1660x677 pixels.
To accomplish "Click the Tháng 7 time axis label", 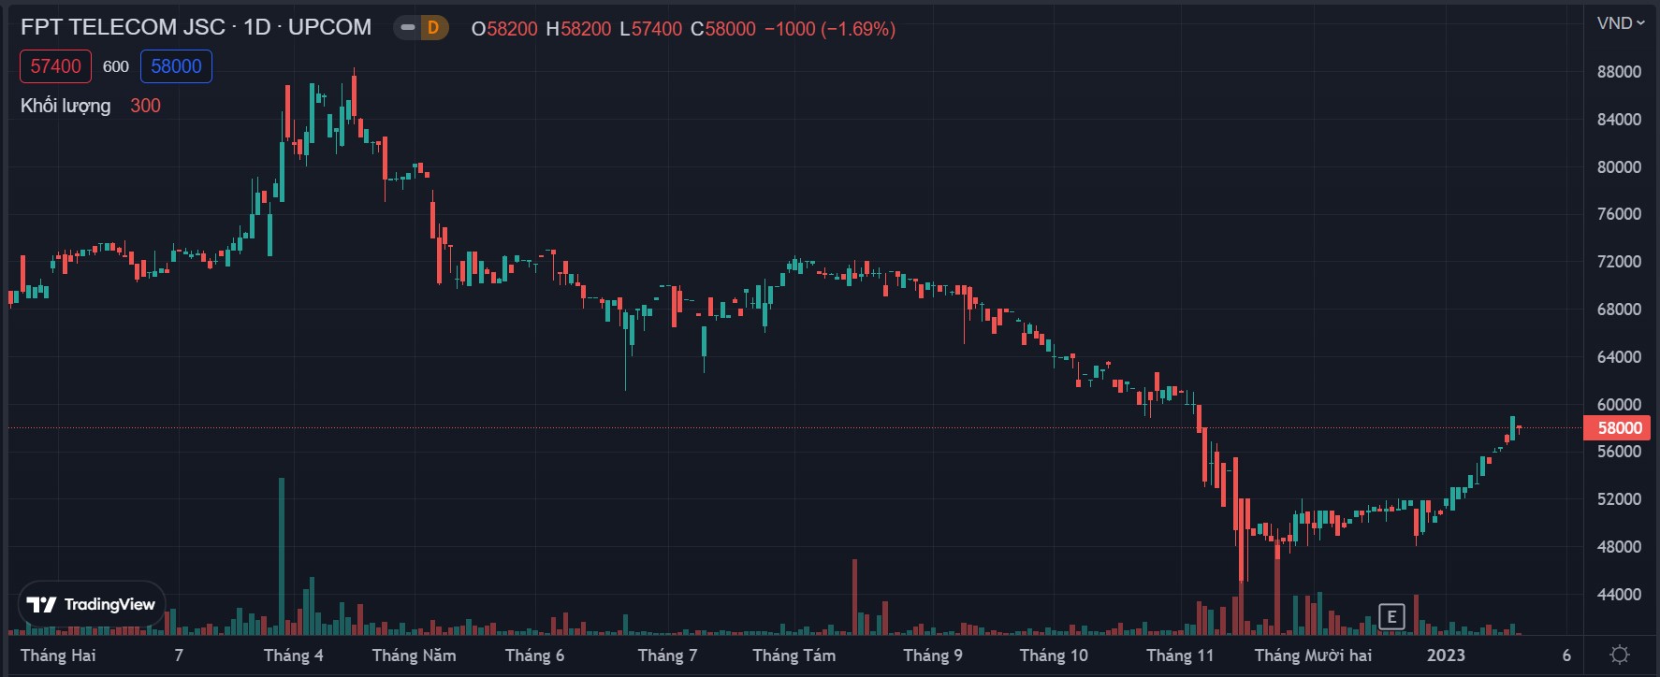I will coord(667,655).
